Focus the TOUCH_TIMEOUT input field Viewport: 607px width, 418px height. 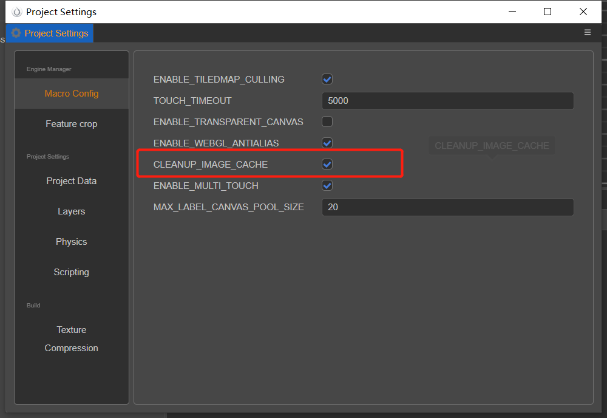point(447,101)
